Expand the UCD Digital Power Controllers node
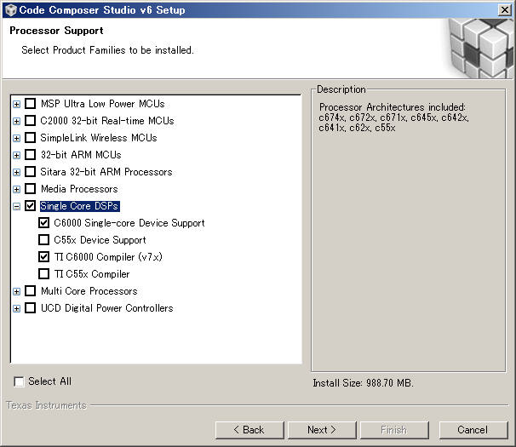 (x=16, y=309)
